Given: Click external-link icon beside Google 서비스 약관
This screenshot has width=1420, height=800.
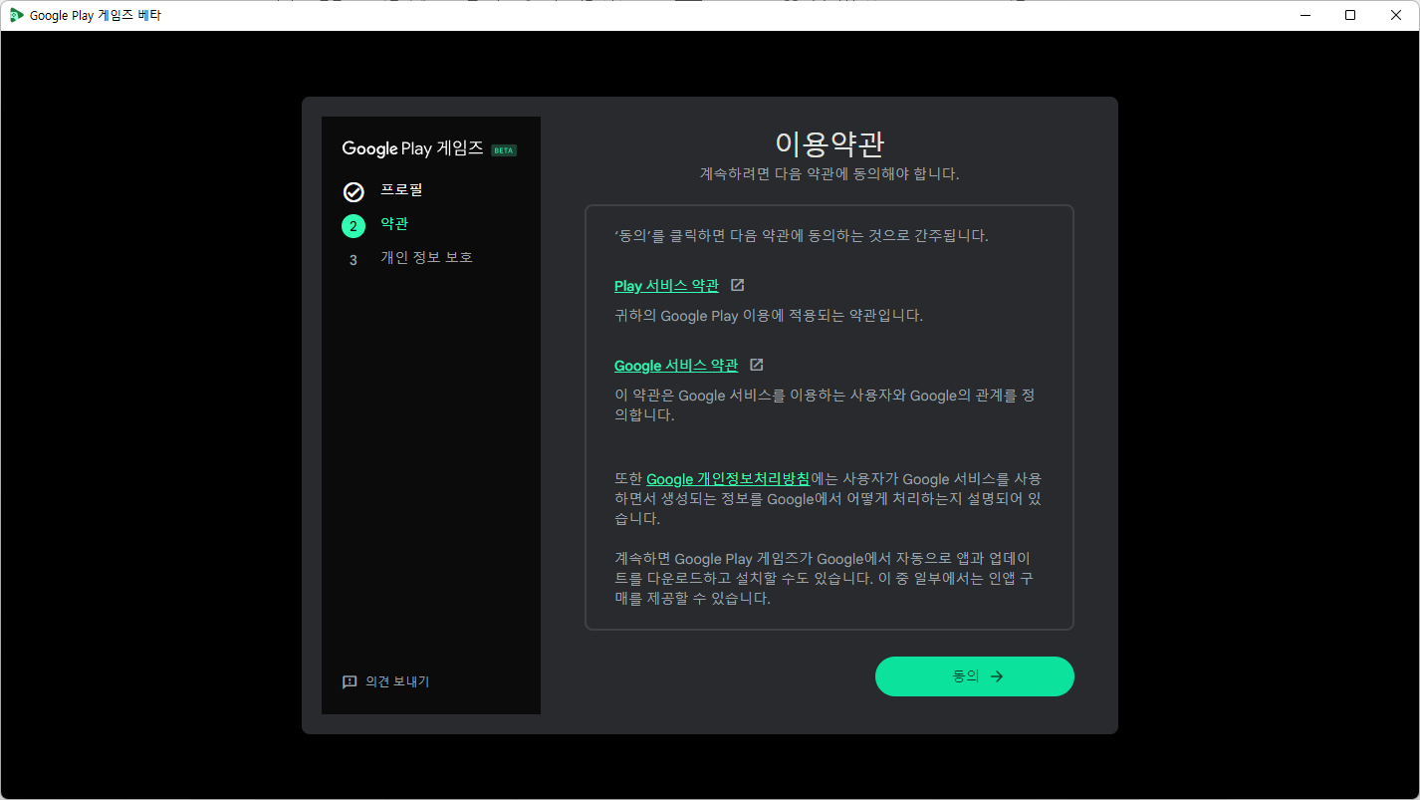Looking at the screenshot, I should [x=757, y=365].
